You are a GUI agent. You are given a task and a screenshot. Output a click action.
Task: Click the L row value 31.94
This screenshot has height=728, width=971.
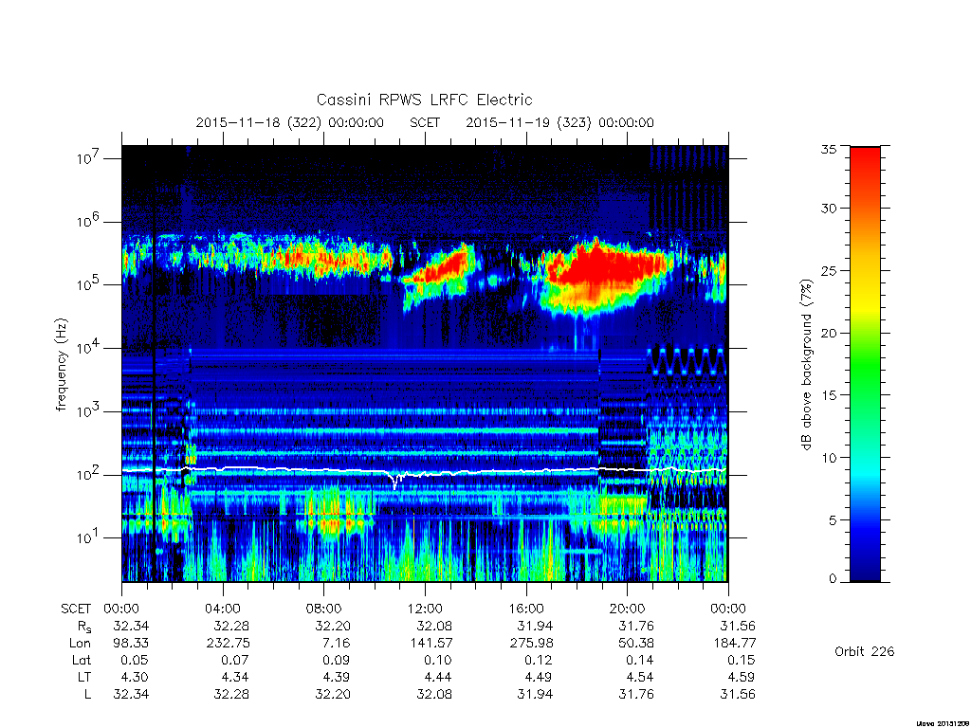point(535,695)
